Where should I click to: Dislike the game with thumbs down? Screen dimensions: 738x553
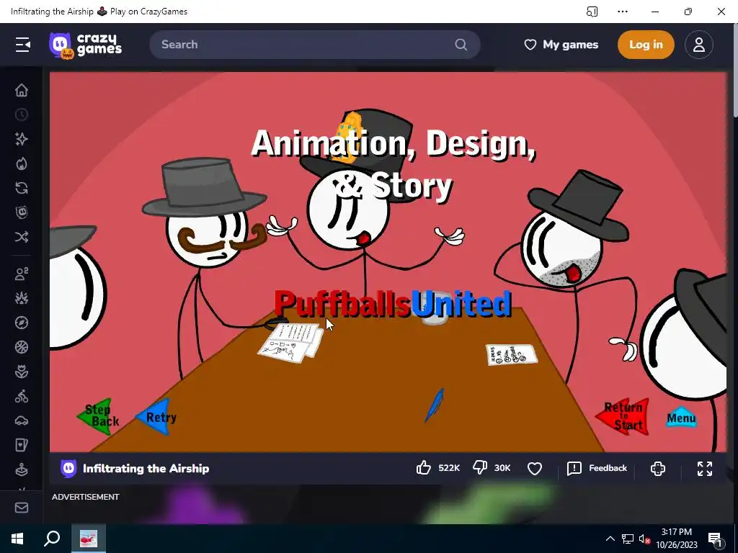tap(480, 468)
